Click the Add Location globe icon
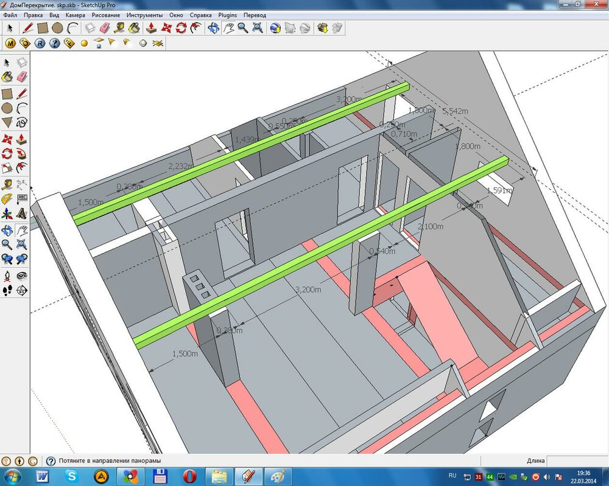 point(275,28)
